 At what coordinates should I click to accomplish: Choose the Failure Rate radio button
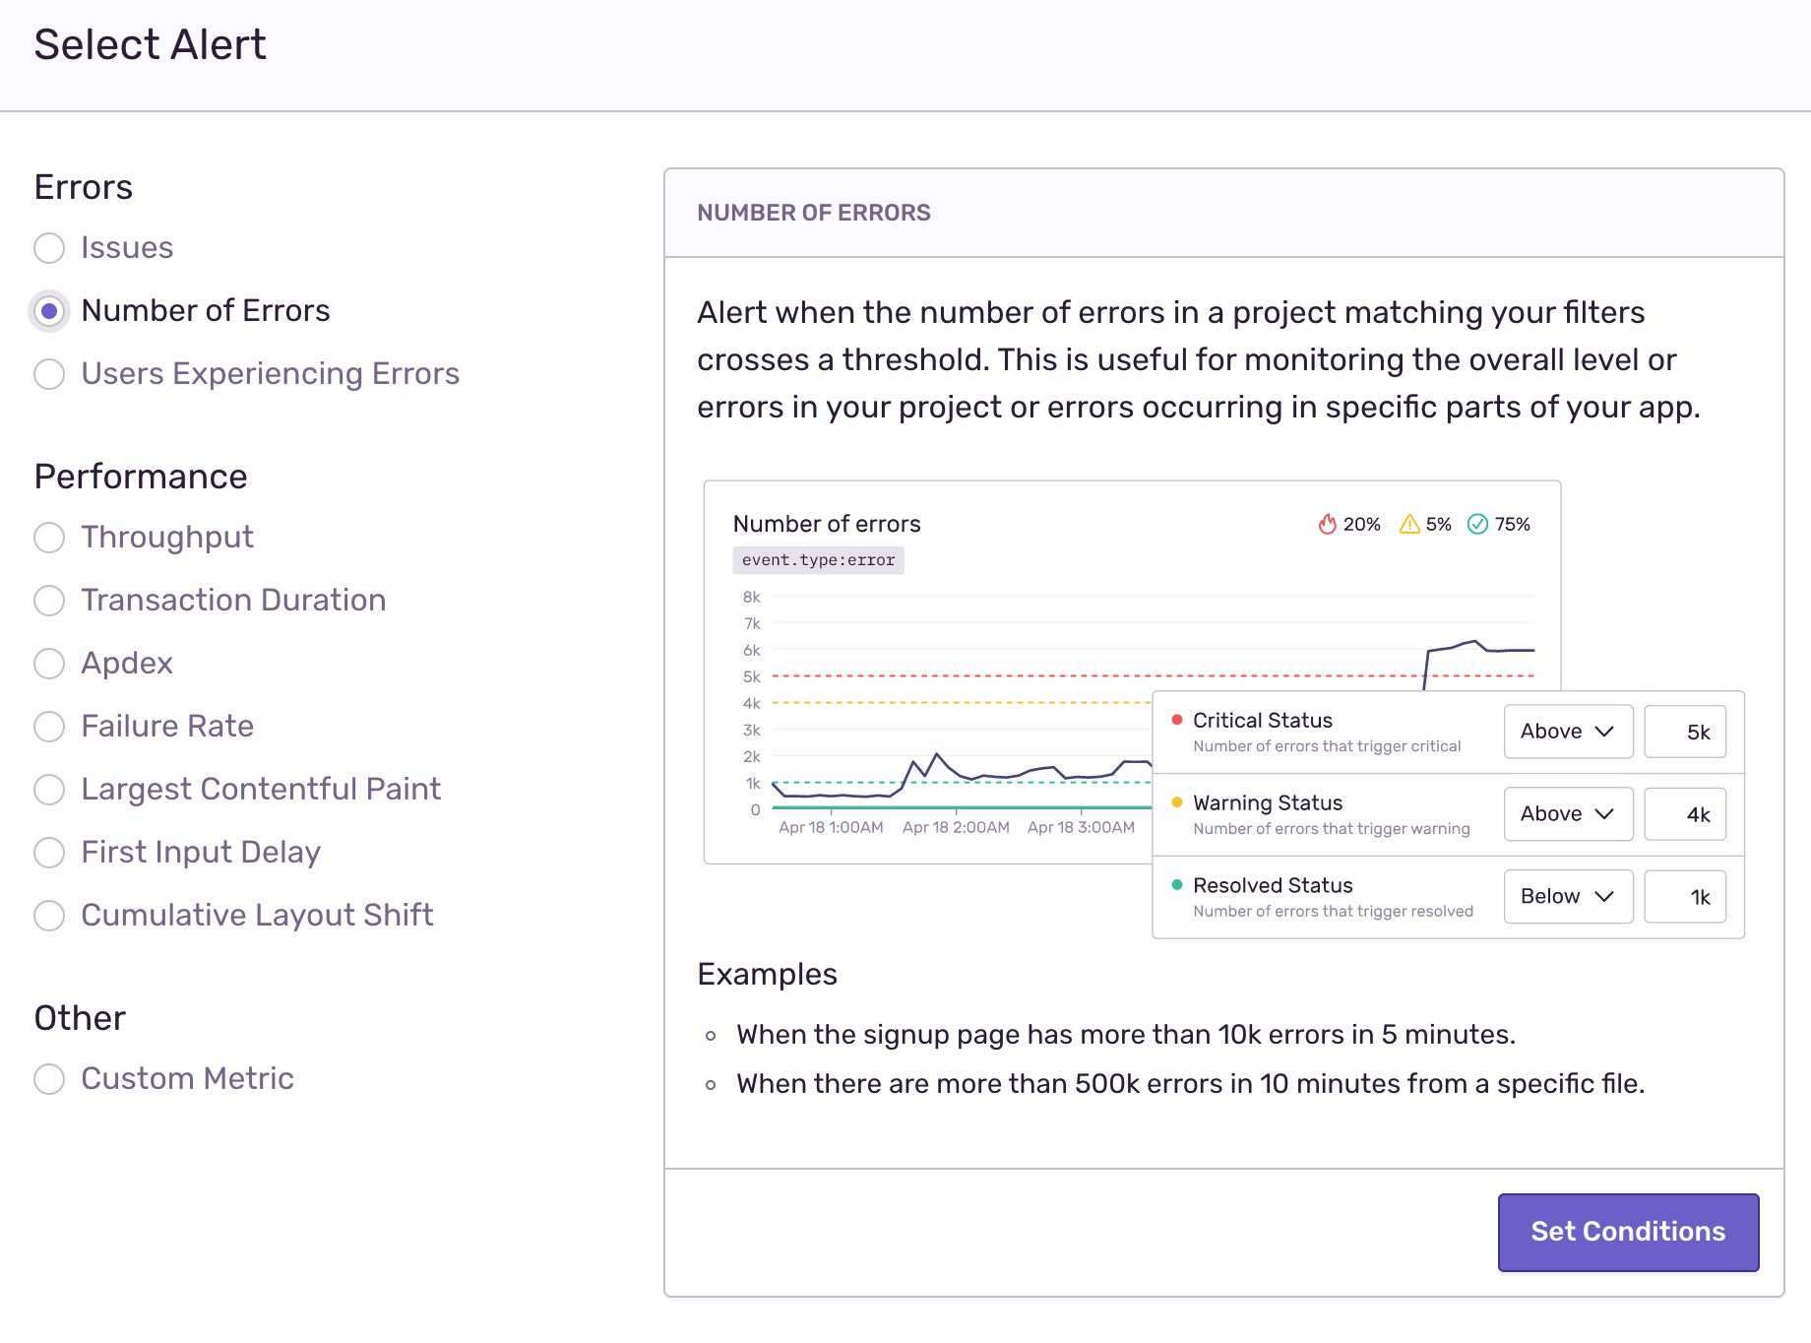(x=49, y=727)
